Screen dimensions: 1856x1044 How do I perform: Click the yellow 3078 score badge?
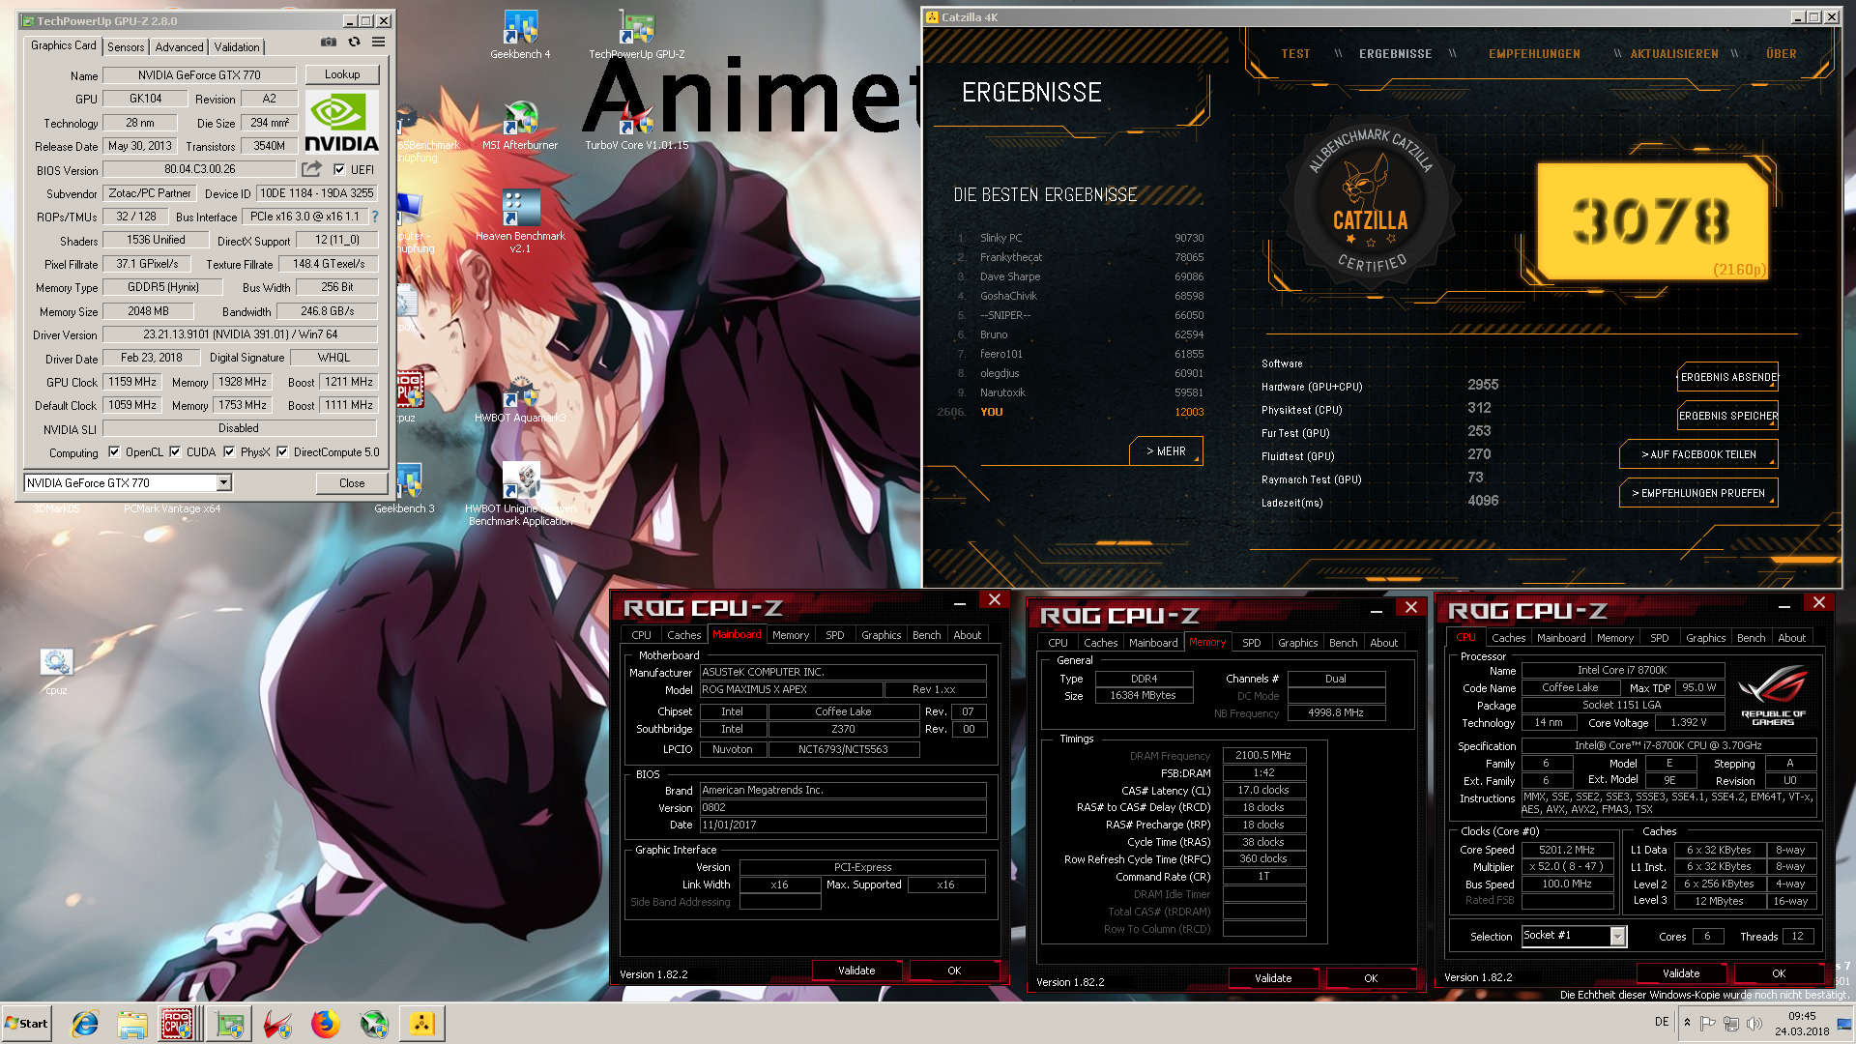tap(1651, 220)
